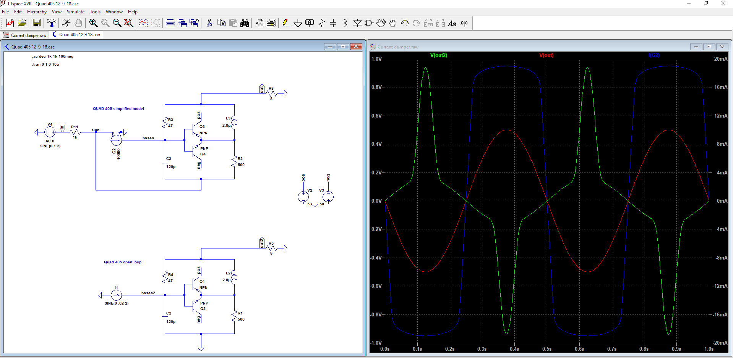The width and height of the screenshot is (733, 358).
Task: Click the Print icon in toolbar
Action: tap(272, 23)
